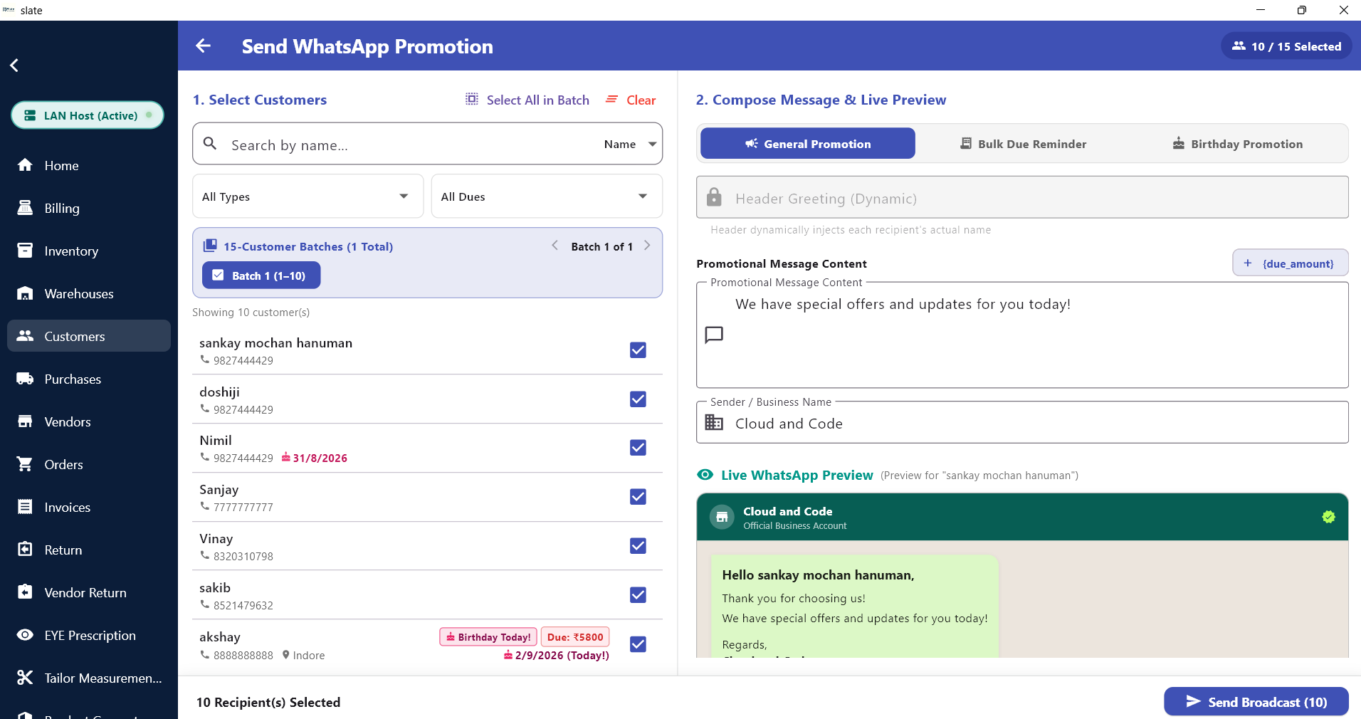Image resolution: width=1361 pixels, height=719 pixels.
Task: Switch to Birthday Promotion tab
Action: 1238,144
